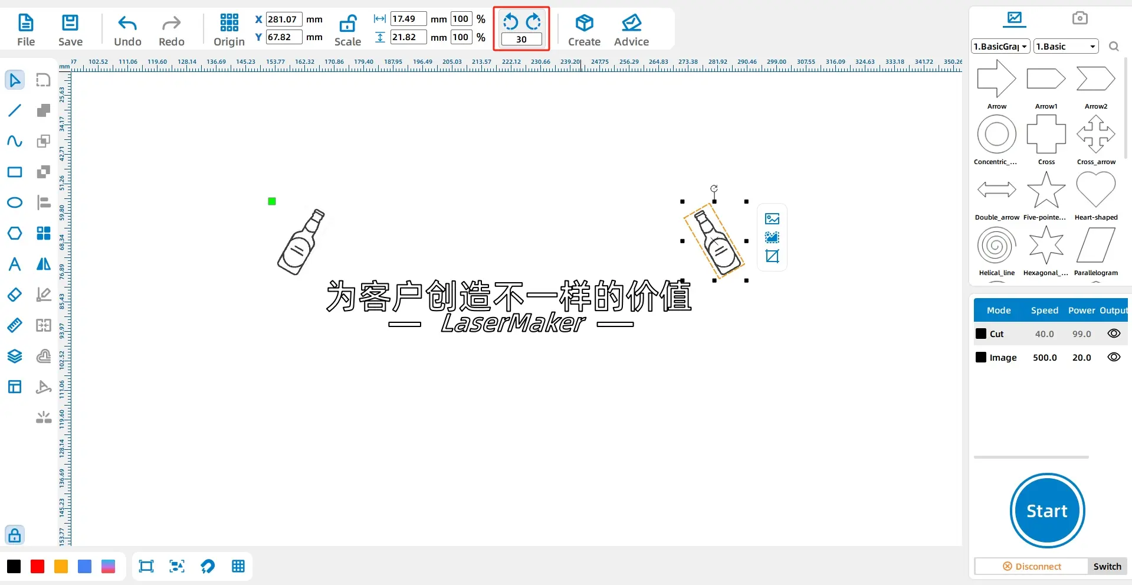The height and width of the screenshot is (585, 1132).
Task: Edit the rotation angle field showing 30
Action: click(x=521, y=40)
